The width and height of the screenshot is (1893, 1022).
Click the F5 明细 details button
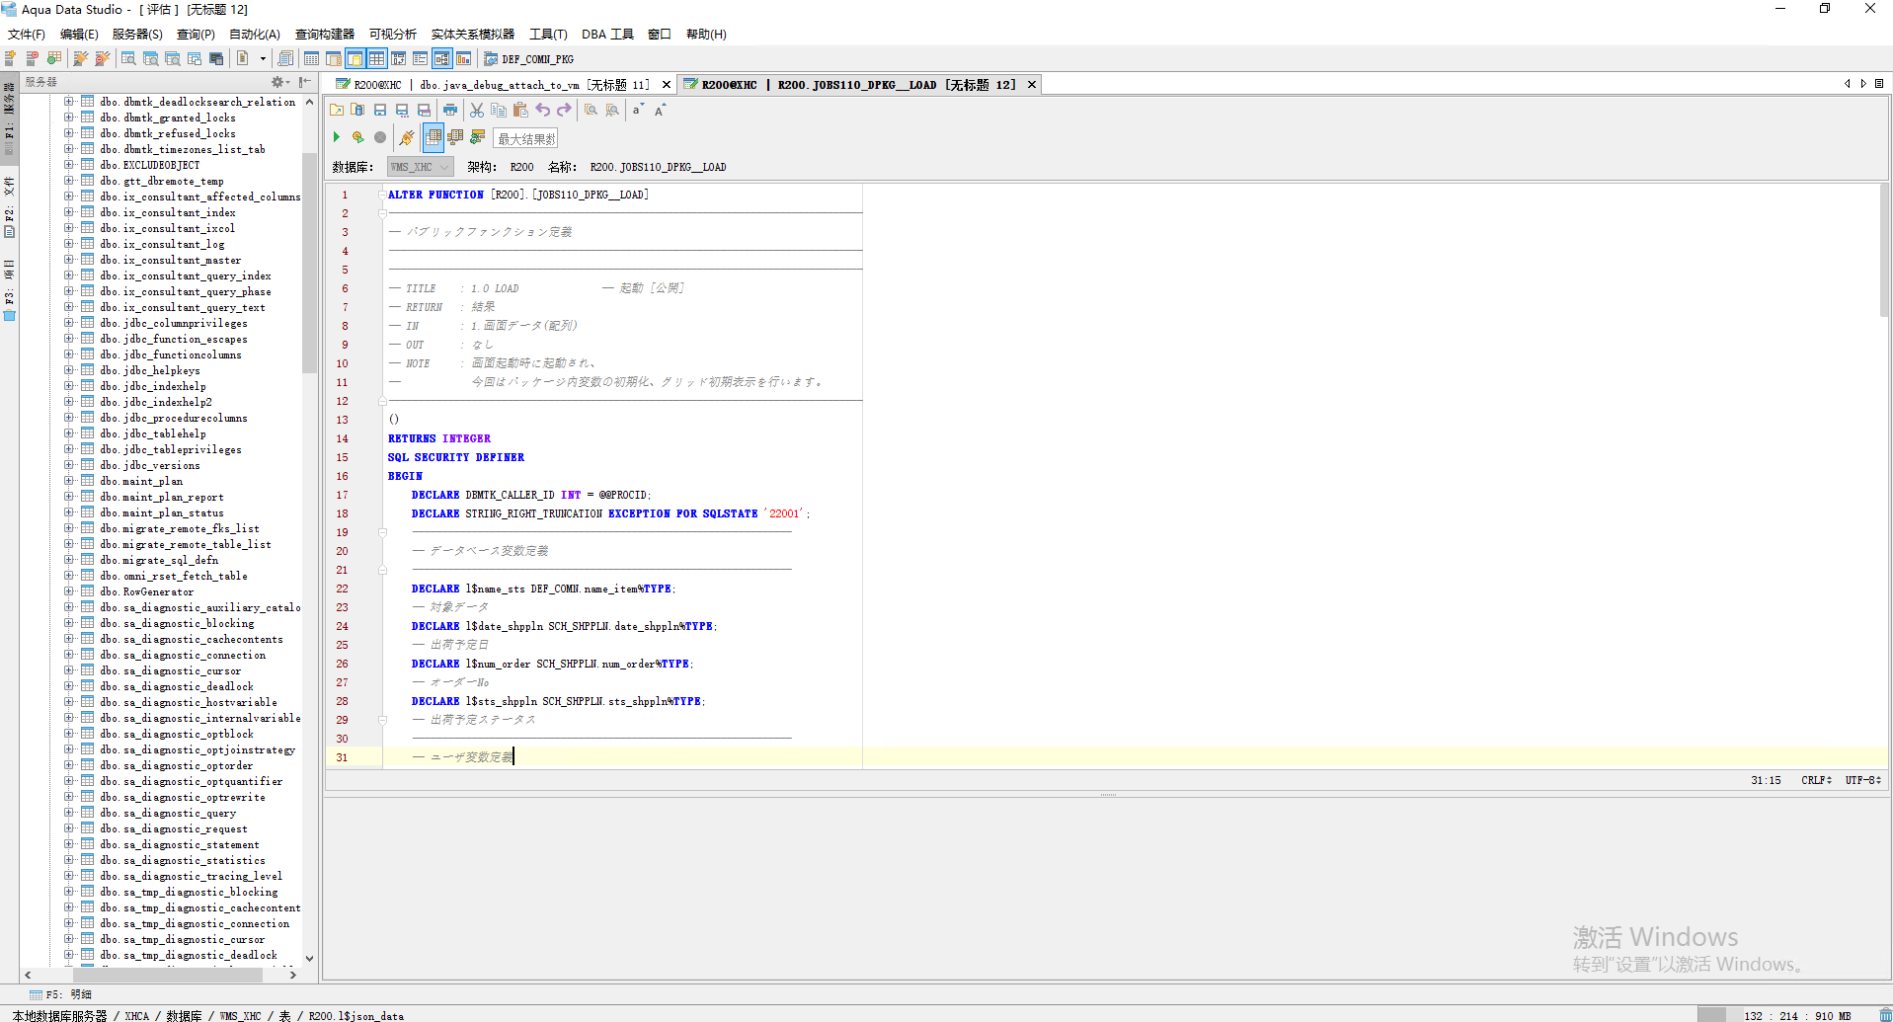60,994
